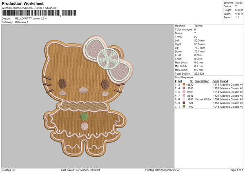This screenshot has width=245, height=173.
Task: Click the Colorway 1 value
Action: coord(21,22)
